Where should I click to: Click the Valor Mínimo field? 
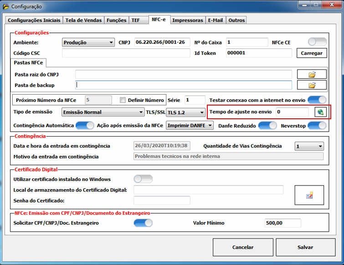pyautogui.click(x=283, y=223)
